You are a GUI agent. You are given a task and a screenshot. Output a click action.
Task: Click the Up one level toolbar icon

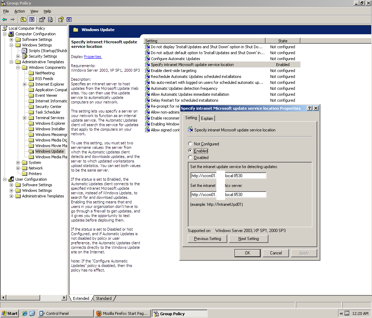point(23,20)
